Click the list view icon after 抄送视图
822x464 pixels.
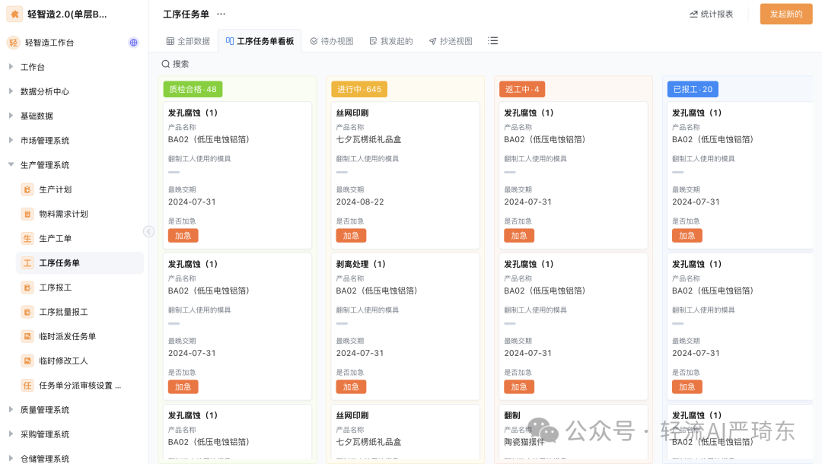click(x=492, y=41)
